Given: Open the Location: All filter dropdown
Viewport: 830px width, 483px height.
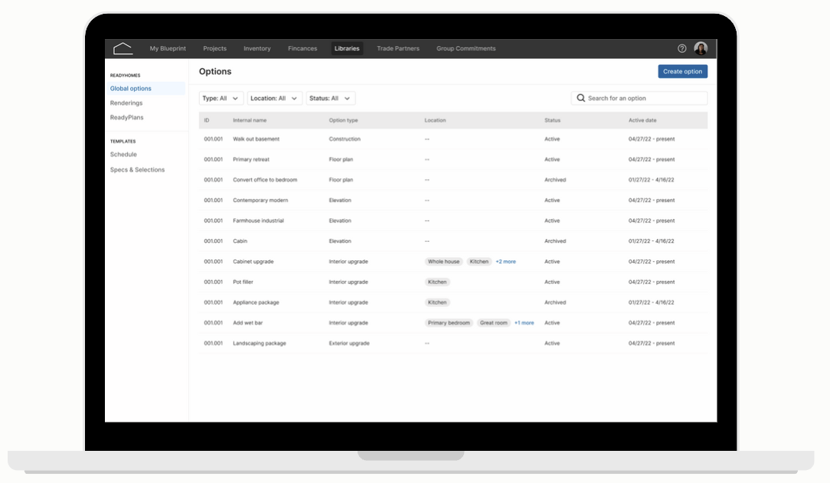Looking at the screenshot, I should 274,99.
